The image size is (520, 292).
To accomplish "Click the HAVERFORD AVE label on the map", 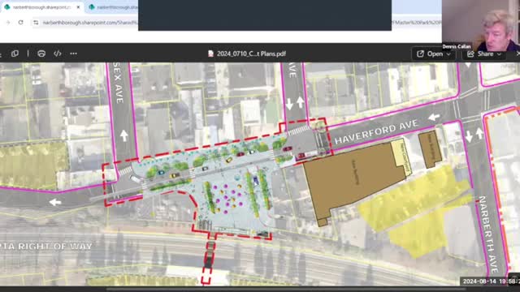I will pos(375,131).
